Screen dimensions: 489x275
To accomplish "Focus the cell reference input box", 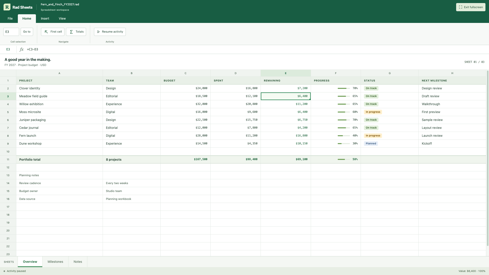I will pyautogui.click(x=11, y=32).
